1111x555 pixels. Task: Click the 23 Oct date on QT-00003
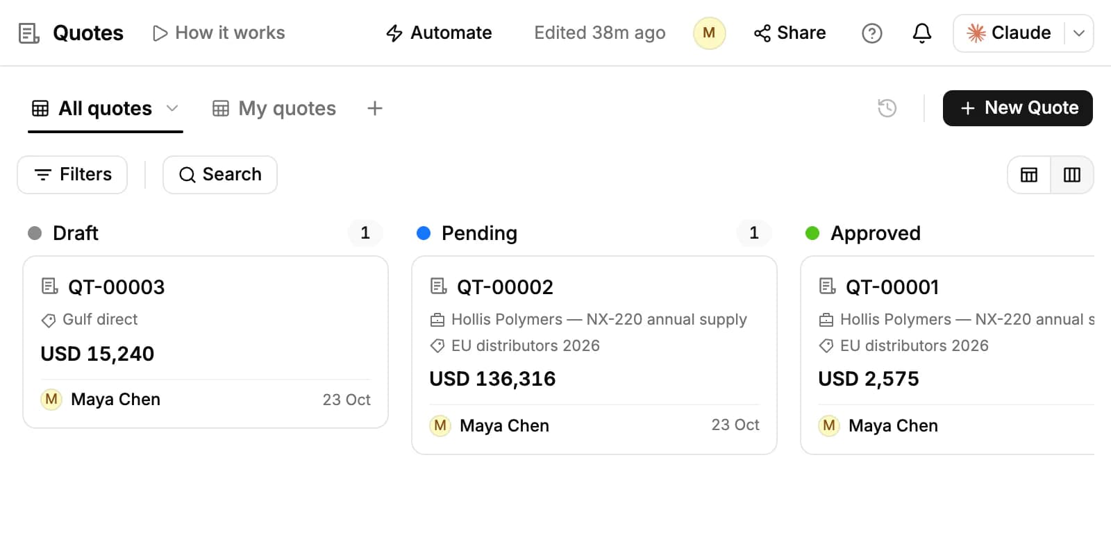[x=346, y=400]
